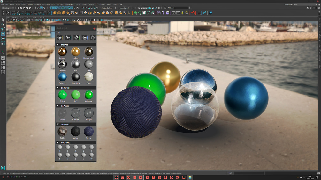Screen dimensions: 321x180
Task: Open the Workspace dropdown
Action: click(x=305, y=4)
